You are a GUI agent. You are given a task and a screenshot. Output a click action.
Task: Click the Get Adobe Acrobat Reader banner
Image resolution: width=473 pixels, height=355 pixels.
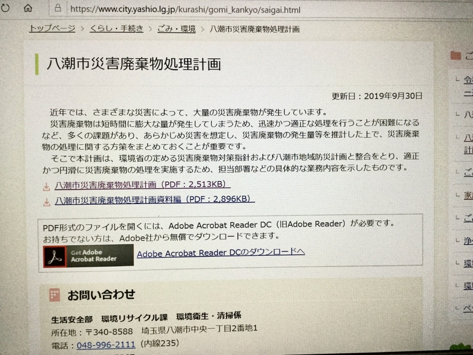click(88, 256)
